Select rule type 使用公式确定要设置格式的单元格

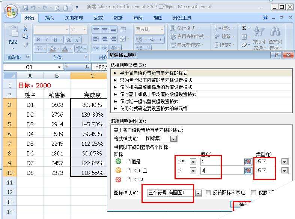click(x=154, y=108)
